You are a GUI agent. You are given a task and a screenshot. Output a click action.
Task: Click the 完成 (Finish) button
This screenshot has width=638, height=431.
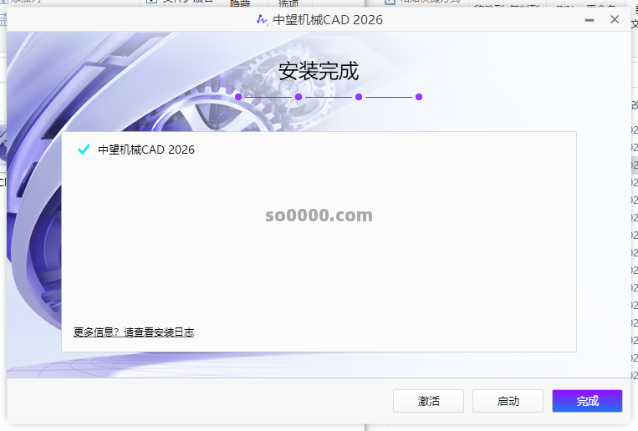[x=587, y=401]
